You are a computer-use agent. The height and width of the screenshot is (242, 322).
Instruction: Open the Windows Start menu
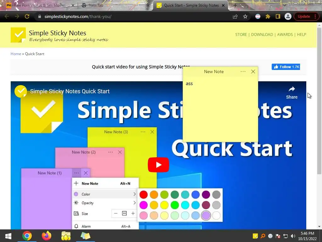pyautogui.click(x=8, y=236)
